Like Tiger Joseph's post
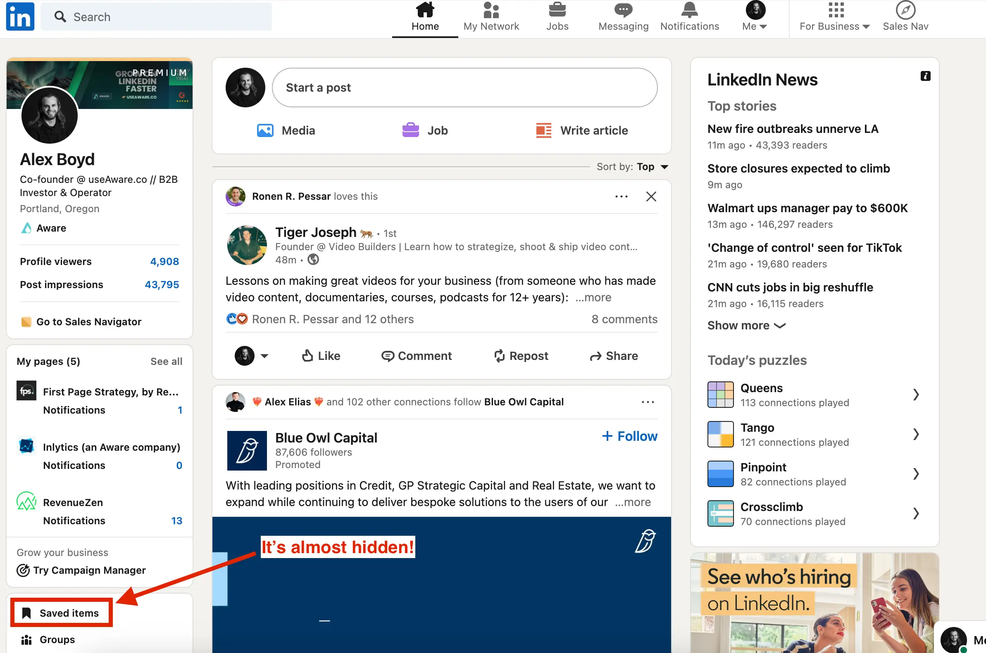This screenshot has height=653, width=986. (x=320, y=356)
